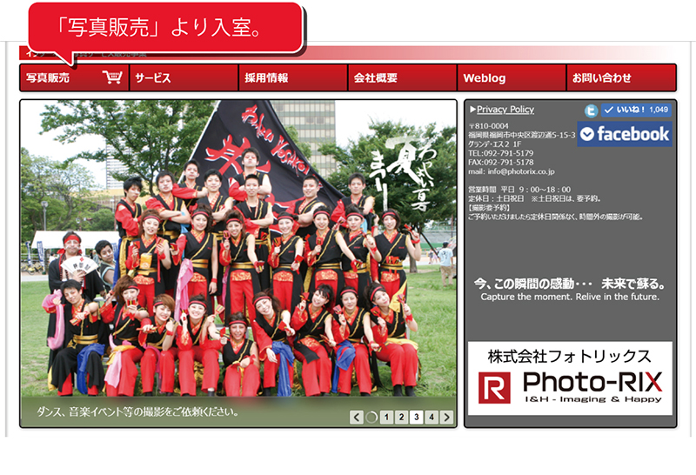Image resolution: width=696 pixels, height=475 pixels.
Task: Open the Twitter icon link
Action: click(x=592, y=110)
